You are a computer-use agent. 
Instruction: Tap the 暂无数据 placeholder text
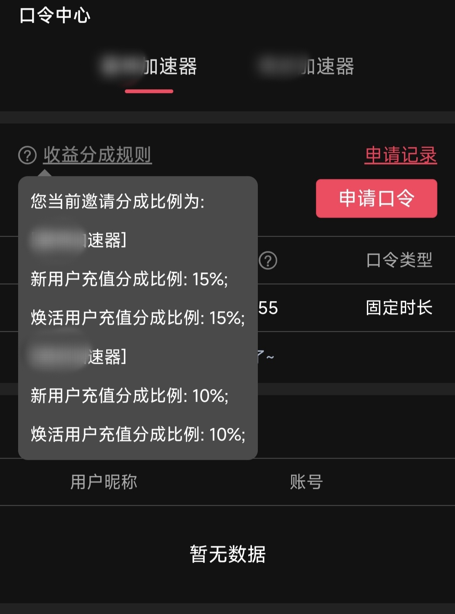tap(227, 554)
